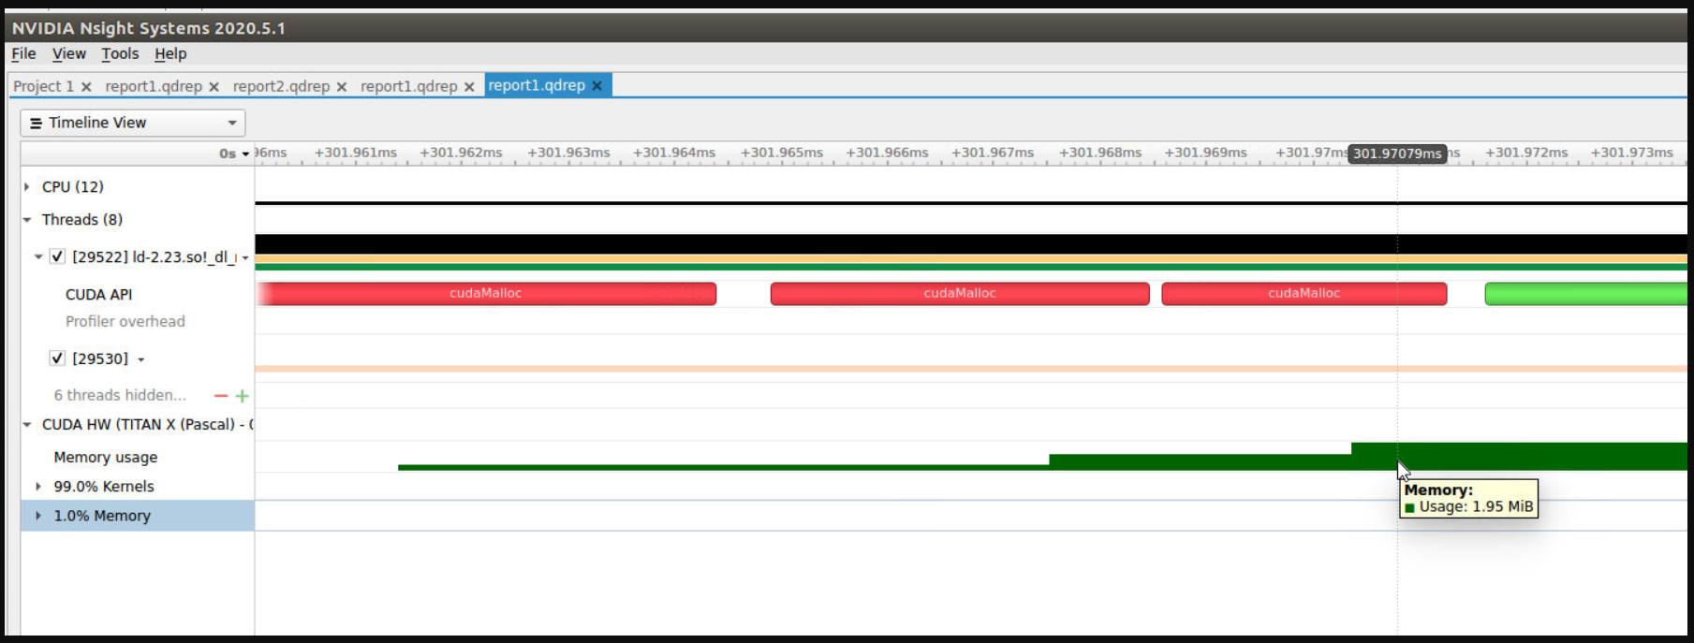The image size is (1694, 643).
Task: Open the File menu
Action: (23, 54)
